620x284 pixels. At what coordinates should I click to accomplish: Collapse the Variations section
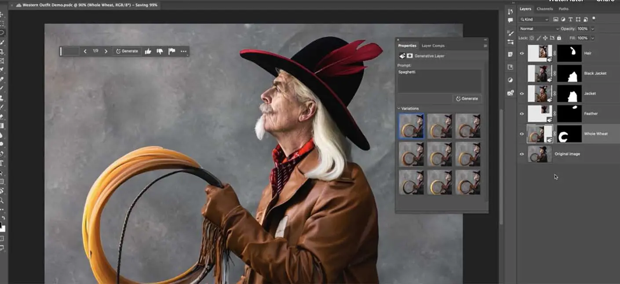pos(399,108)
